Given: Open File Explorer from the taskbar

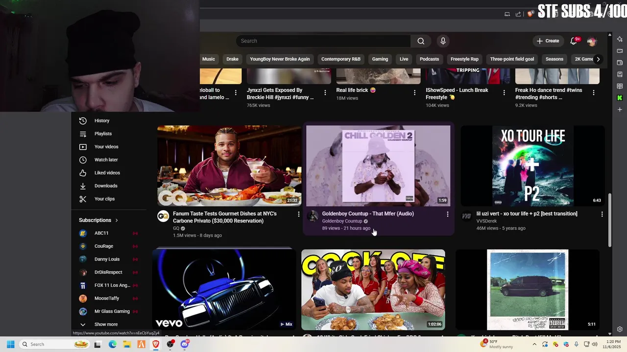Looking at the screenshot, I should pos(126,344).
